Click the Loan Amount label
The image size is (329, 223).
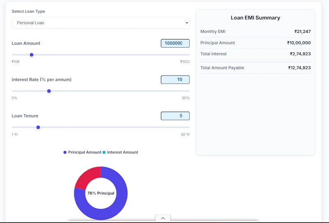(26, 44)
